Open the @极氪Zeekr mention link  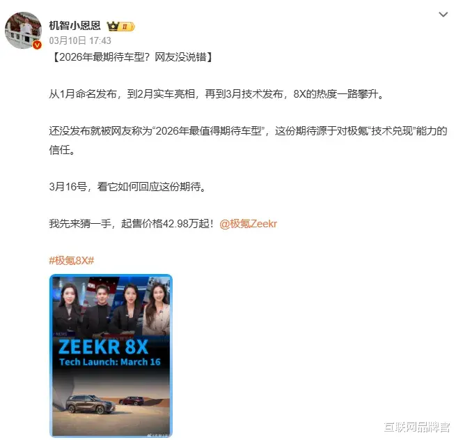click(248, 224)
